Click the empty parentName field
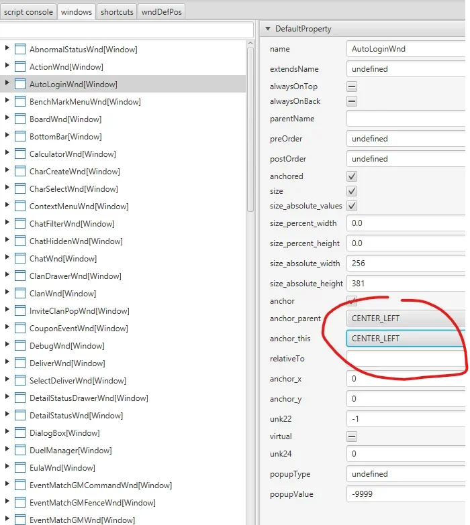 click(x=406, y=119)
